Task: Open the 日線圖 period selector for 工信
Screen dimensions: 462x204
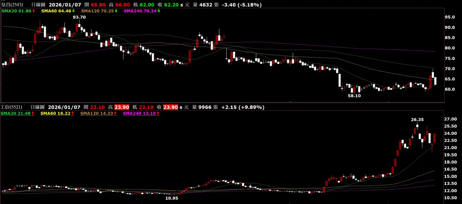Action: point(38,107)
